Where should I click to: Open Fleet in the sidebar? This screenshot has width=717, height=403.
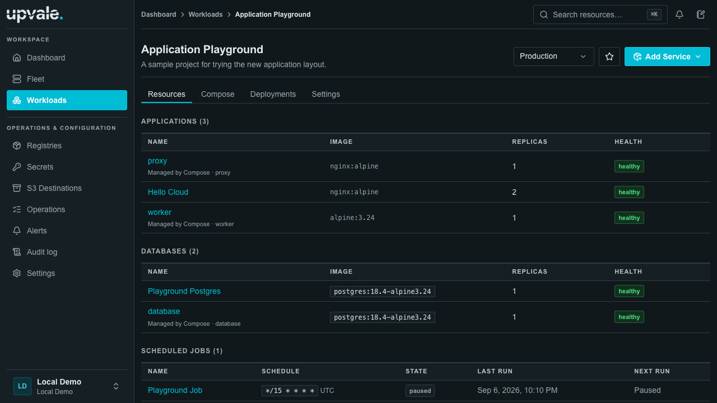pyautogui.click(x=67, y=79)
